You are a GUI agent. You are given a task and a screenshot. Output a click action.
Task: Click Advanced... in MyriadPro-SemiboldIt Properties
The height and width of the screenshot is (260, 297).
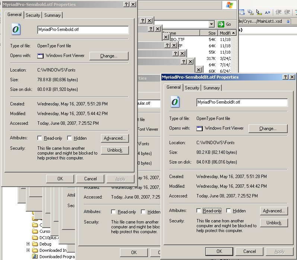click(x=274, y=211)
